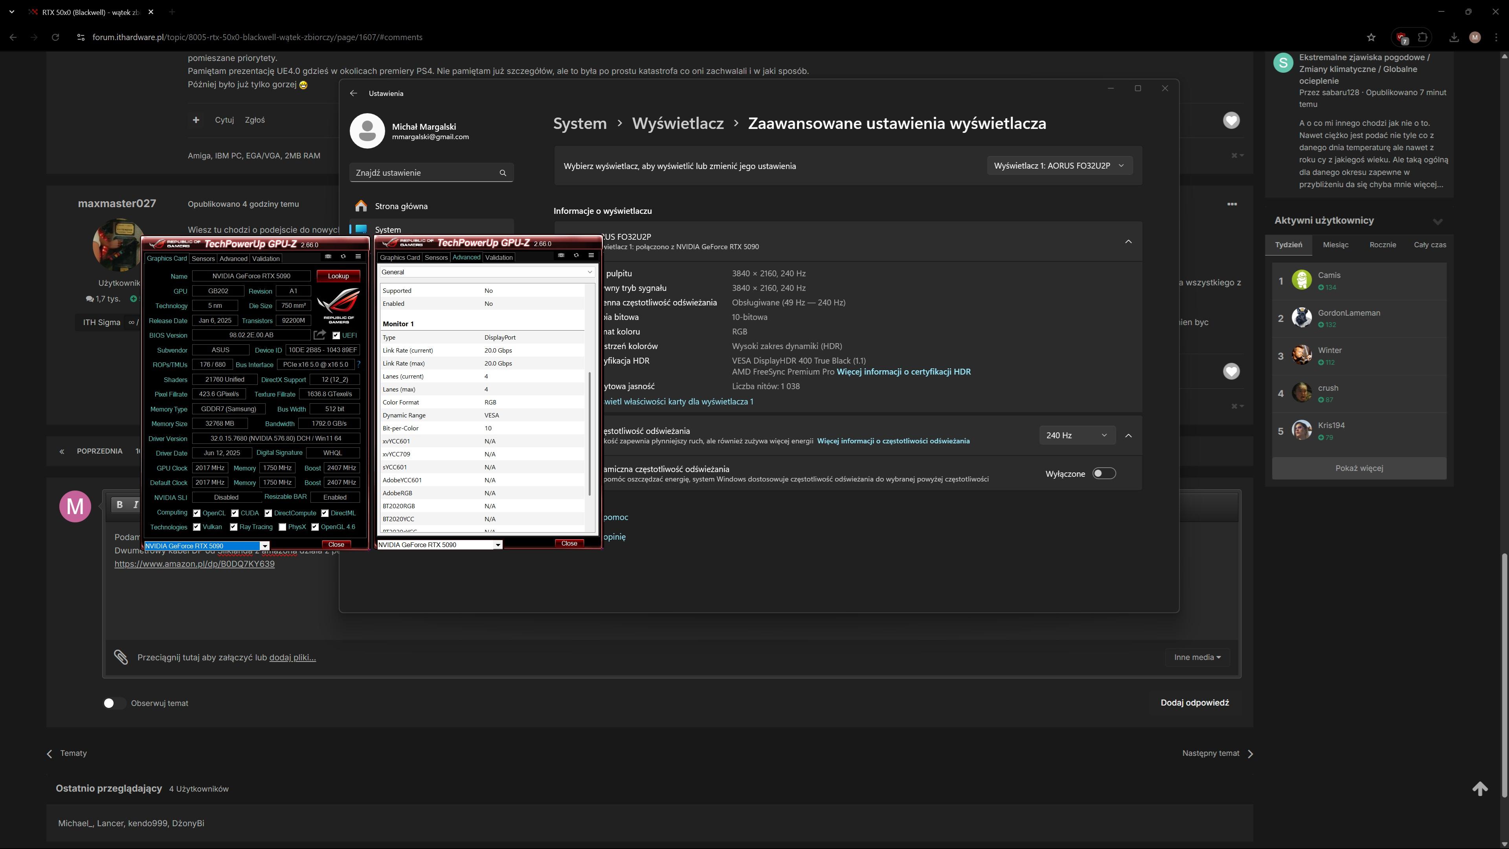Click screenshot camera icon in left GPU-Z window
The image size is (1509, 849).
(328, 257)
